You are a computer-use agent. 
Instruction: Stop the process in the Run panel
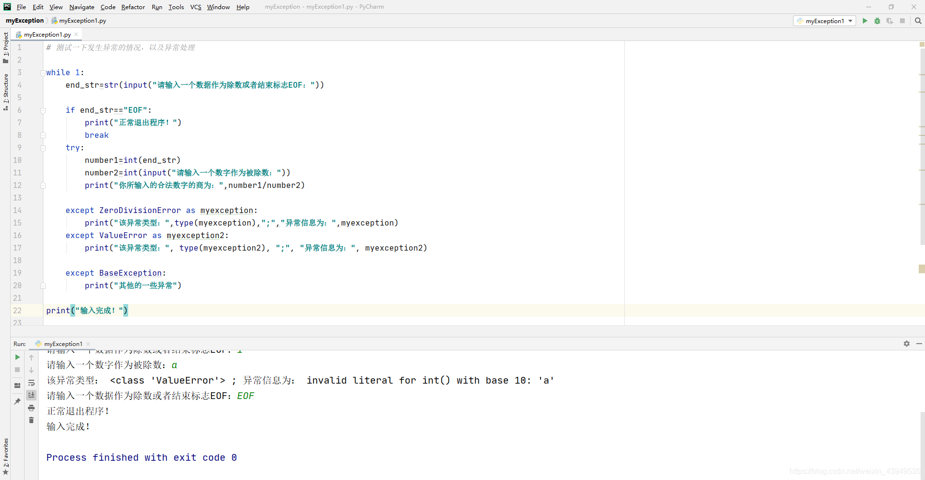point(17,370)
